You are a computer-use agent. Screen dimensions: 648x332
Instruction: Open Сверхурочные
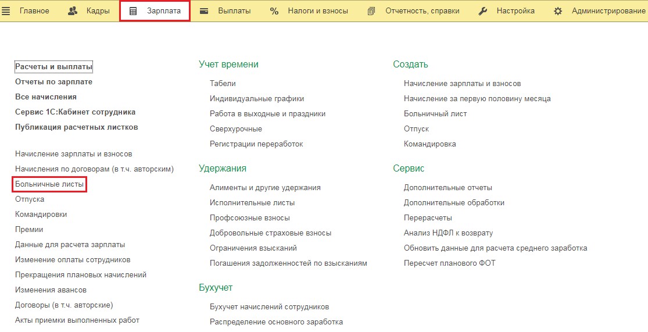click(236, 129)
